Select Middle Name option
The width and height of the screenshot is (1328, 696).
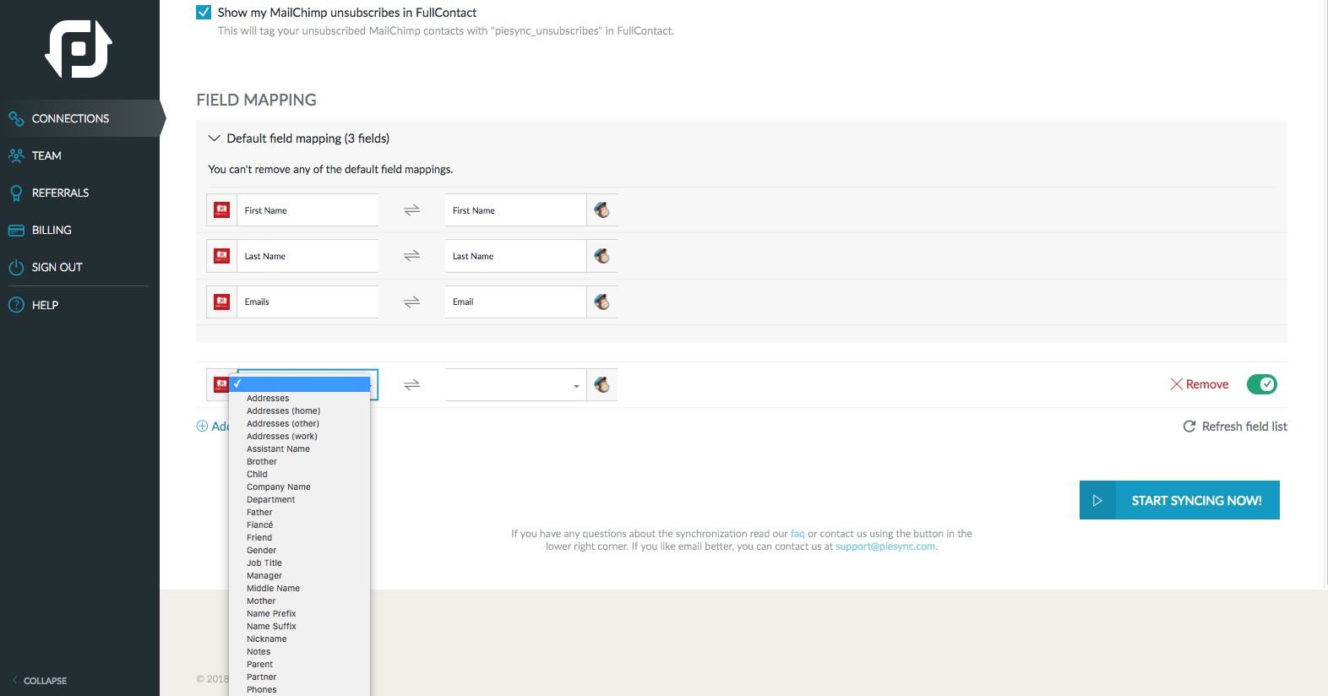tap(300, 588)
